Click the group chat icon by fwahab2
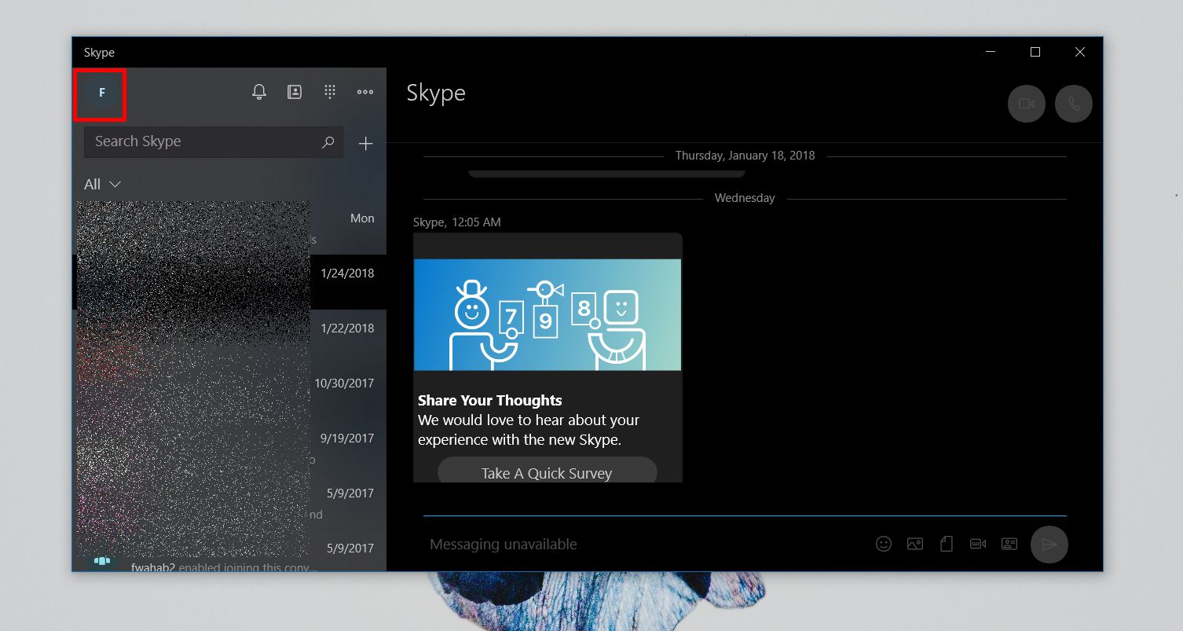The image size is (1183, 631). [x=101, y=560]
